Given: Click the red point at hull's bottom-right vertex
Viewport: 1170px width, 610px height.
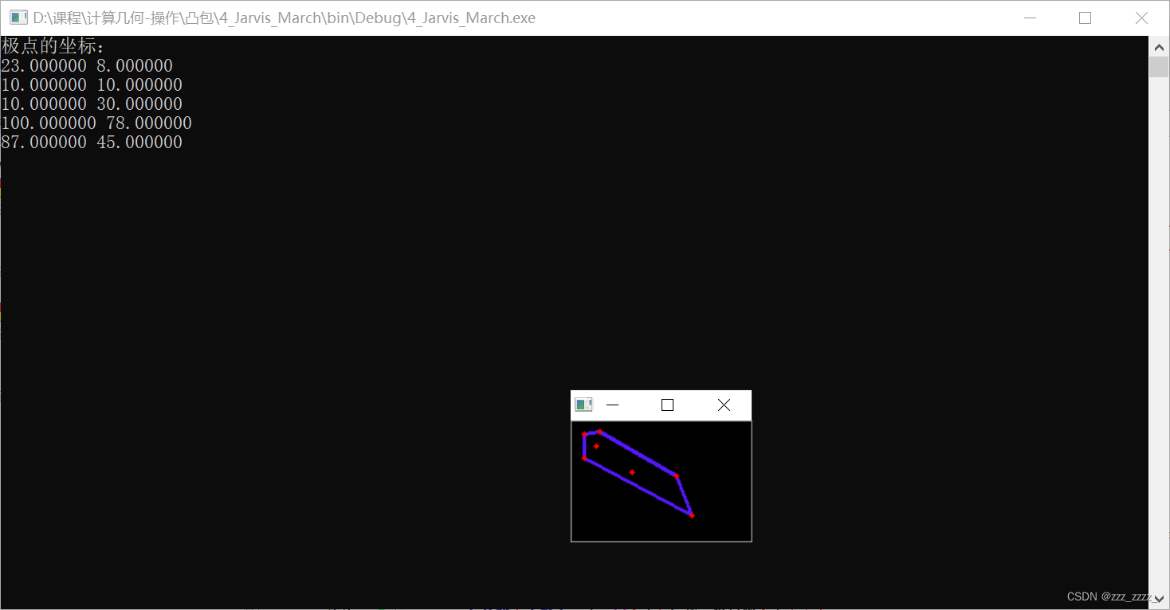Looking at the screenshot, I should pyautogui.click(x=692, y=515).
